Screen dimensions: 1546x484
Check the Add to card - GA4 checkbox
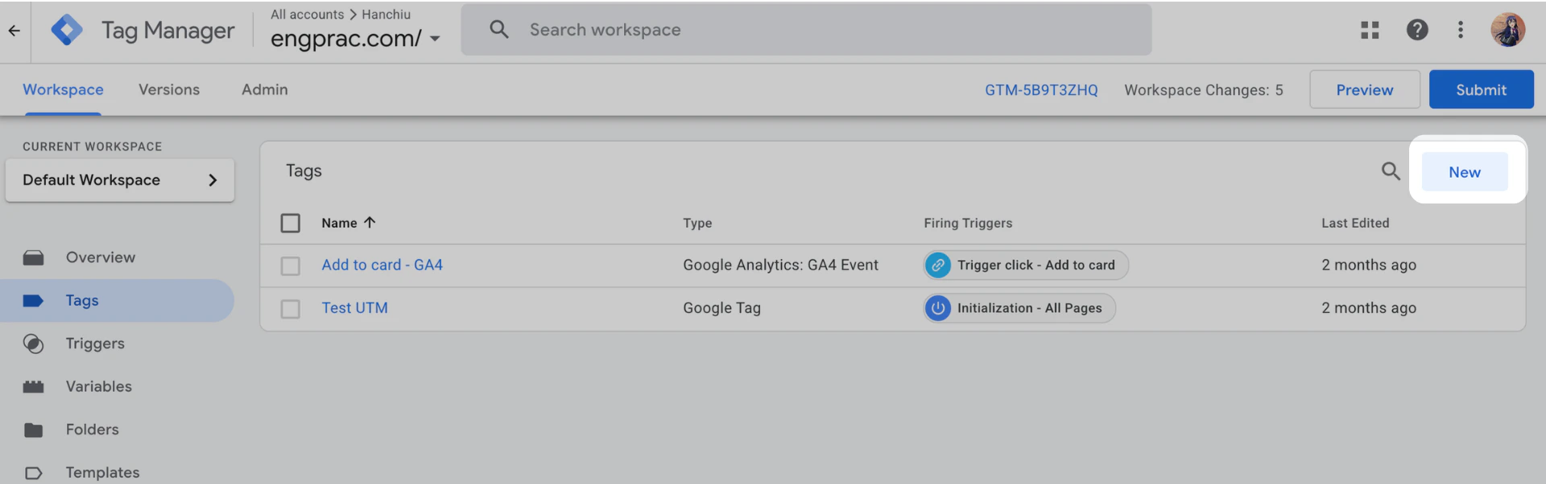tap(291, 265)
